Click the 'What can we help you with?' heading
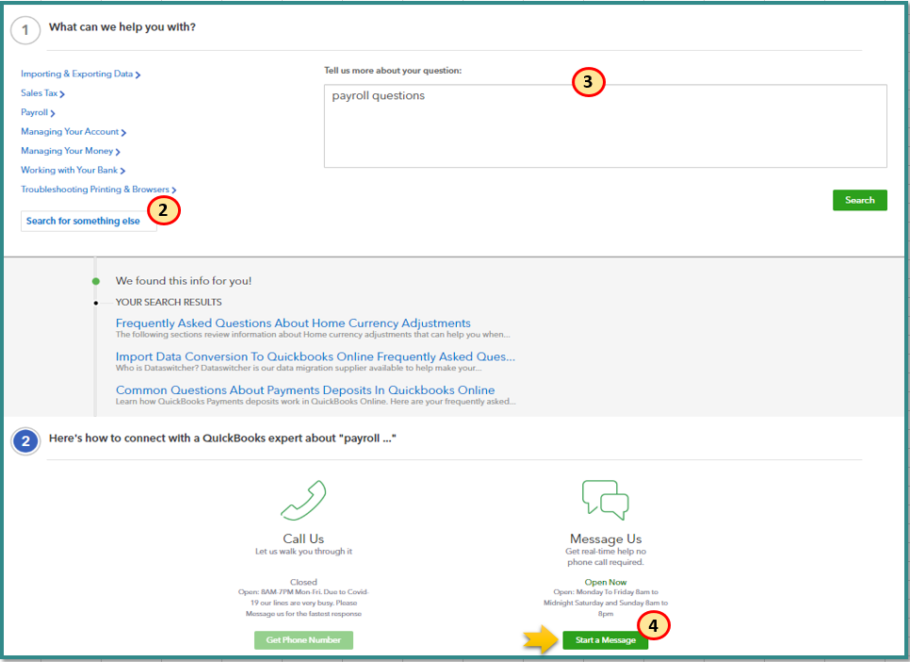Viewport: 910px width, 662px height. pyautogui.click(x=122, y=26)
